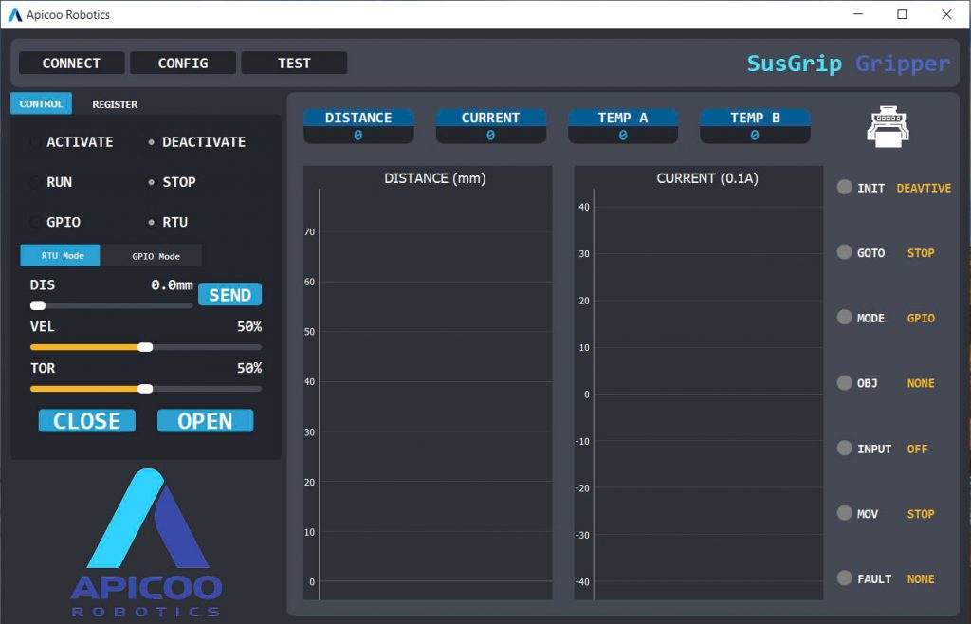Click the VEL velocity slider handle
971x624 pixels.
(x=145, y=347)
